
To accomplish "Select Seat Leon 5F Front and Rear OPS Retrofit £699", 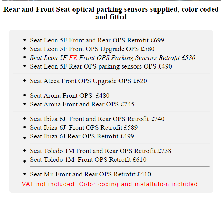I will pos(97,40).
